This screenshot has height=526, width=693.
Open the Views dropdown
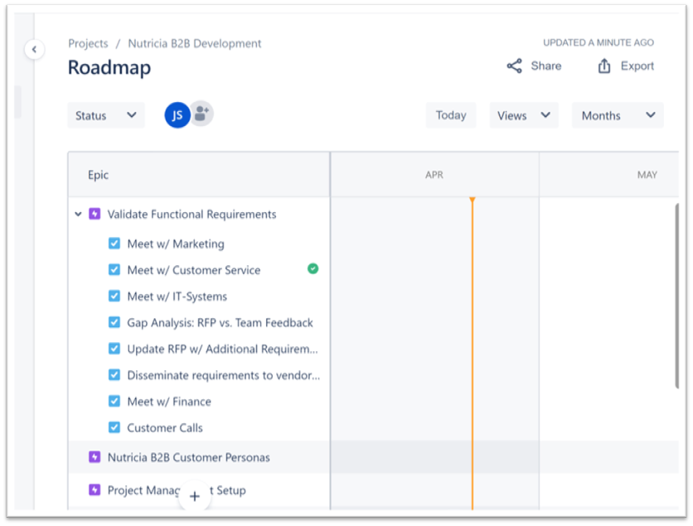click(x=523, y=115)
